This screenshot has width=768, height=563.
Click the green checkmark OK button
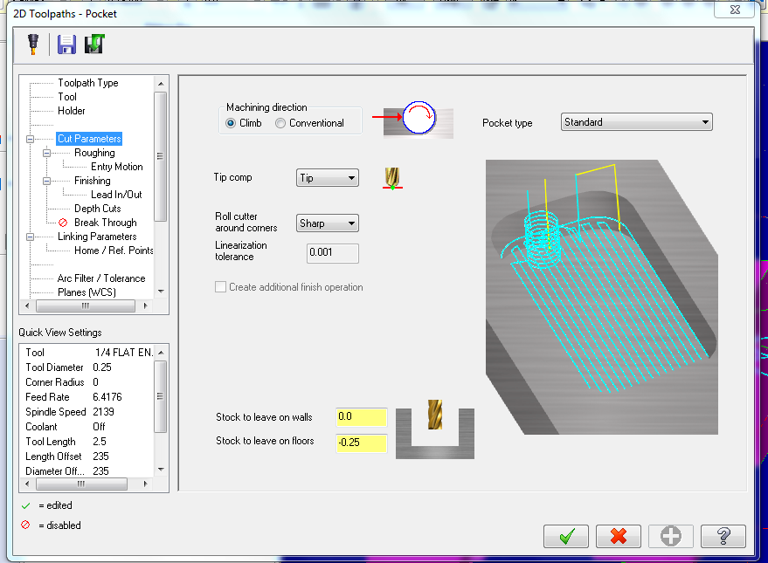click(x=565, y=536)
